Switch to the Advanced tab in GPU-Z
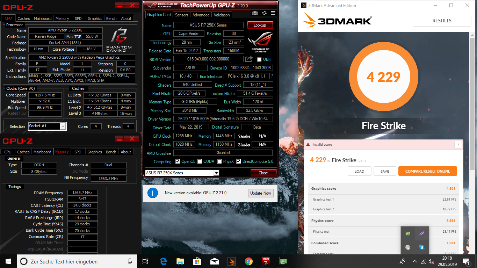This screenshot has width=477, height=268. (x=201, y=15)
